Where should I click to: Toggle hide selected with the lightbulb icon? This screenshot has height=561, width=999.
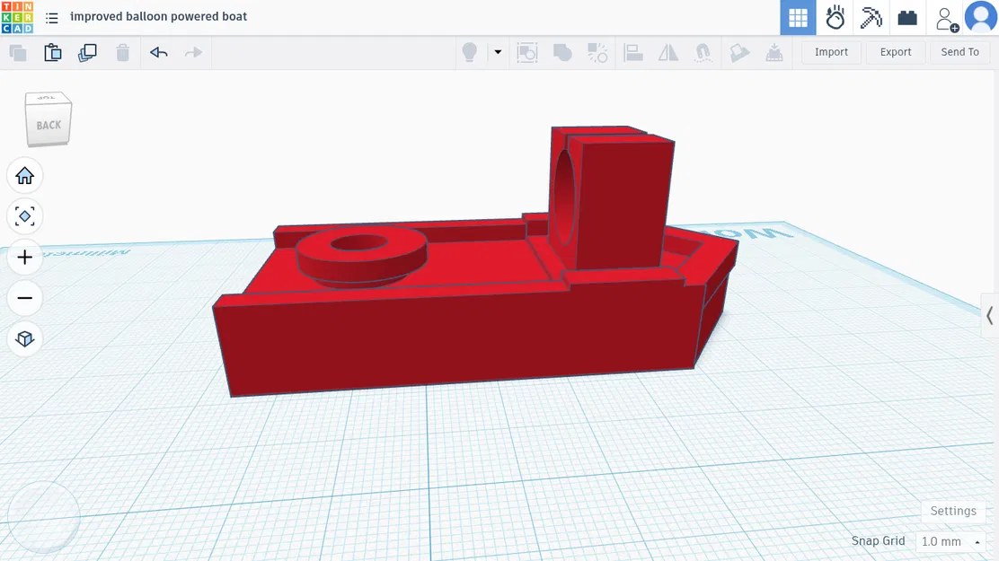[468, 52]
